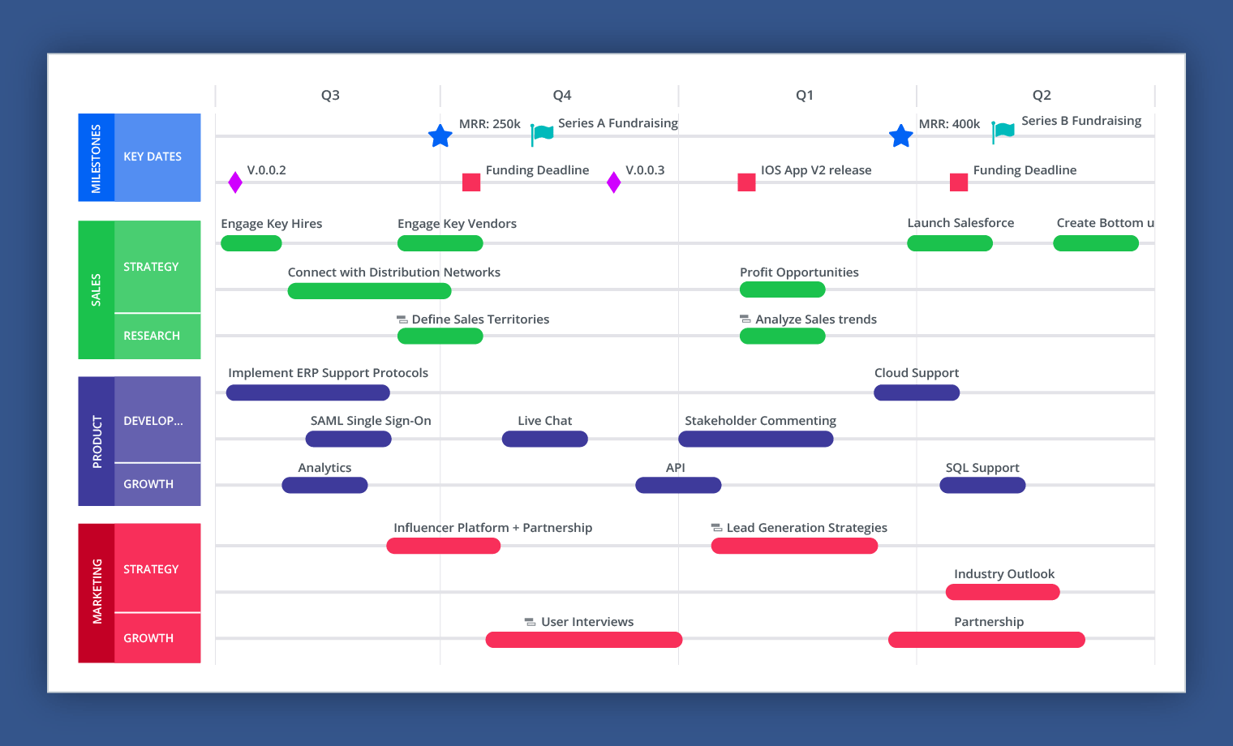Click sub-item icon beside Define Sales Territories
1233x746 pixels.
click(402, 319)
